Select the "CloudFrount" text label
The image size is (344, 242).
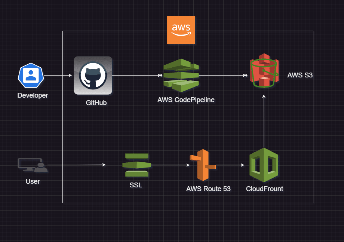point(264,189)
